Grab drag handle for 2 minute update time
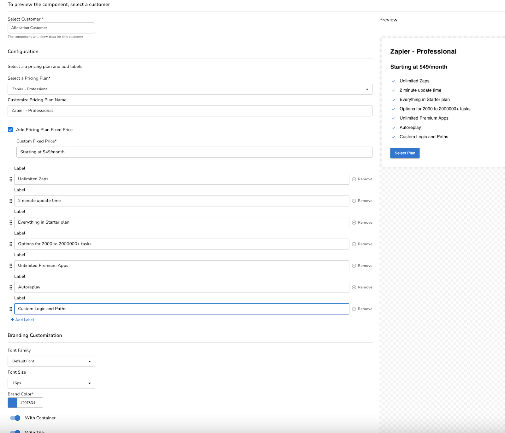Viewport: 505px width, 433px height. coord(11,201)
